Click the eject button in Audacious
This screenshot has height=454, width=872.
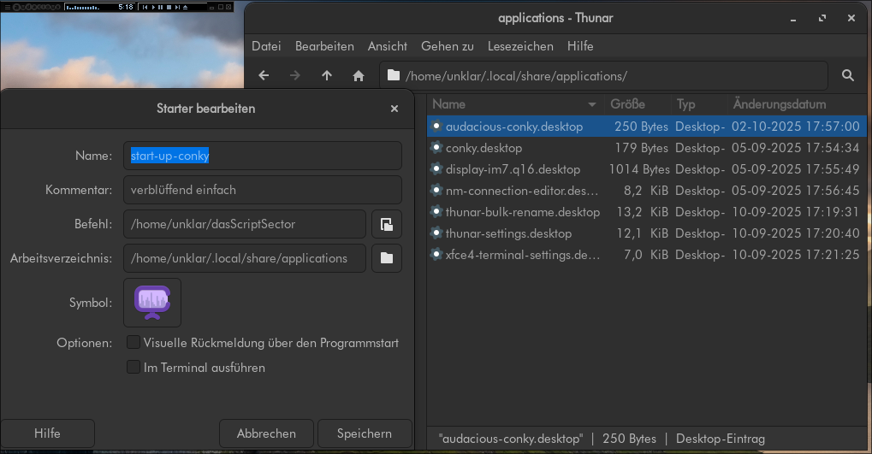pyautogui.click(x=185, y=7)
